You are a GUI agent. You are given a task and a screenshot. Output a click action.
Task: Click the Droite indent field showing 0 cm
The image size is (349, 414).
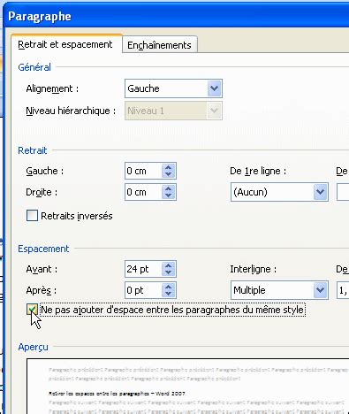pyautogui.click(x=143, y=192)
